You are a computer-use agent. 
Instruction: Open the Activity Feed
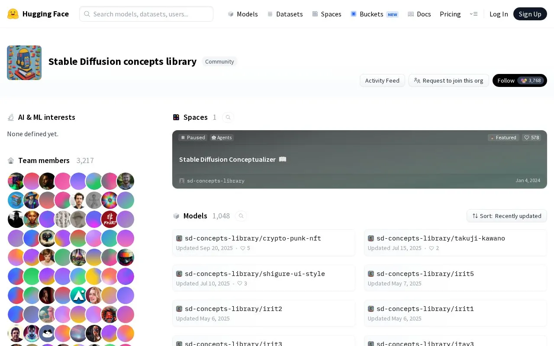[382, 80]
